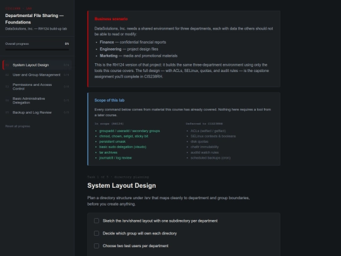Image resolution: width=341 pixels, height=256 pixels.
Task: Check Decide which group will own directory
Action: pos(97,233)
